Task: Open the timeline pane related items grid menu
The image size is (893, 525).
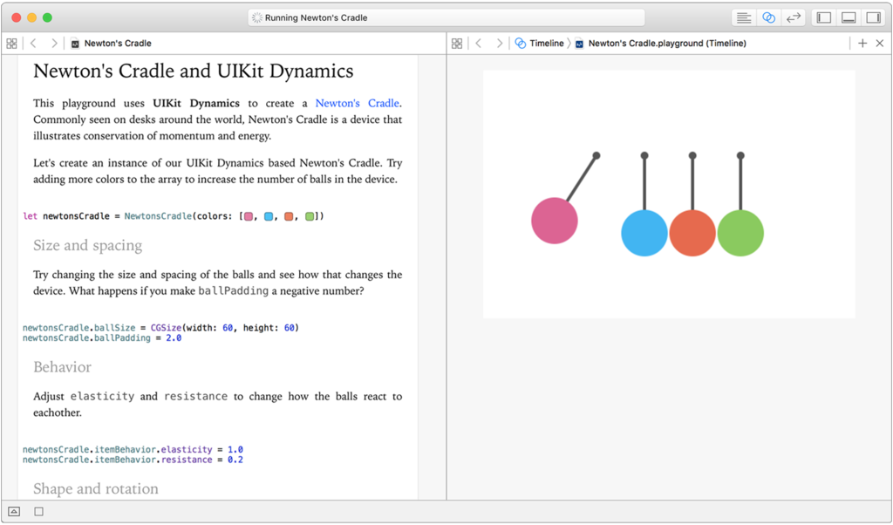Action: click(x=457, y=44)
